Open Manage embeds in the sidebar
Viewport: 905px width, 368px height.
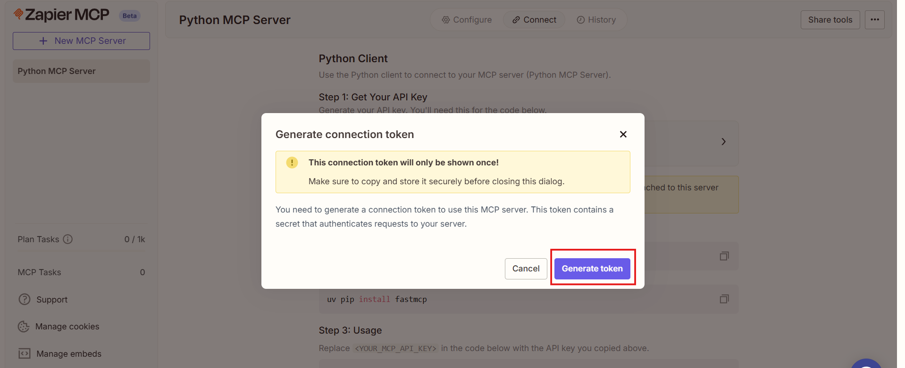pyautogui.click(x=68, y=354)
